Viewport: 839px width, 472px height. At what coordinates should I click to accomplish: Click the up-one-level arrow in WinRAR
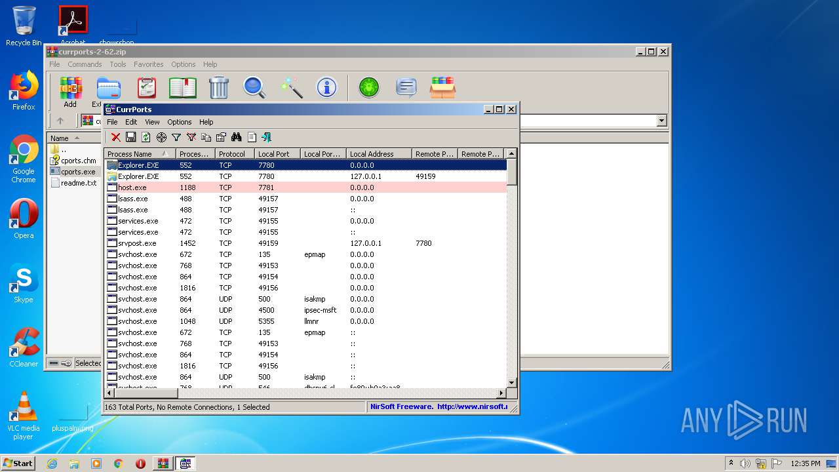tap(60, 121)
